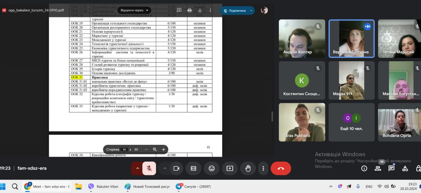
Task: Open meeting details info icon
Action: (364, 168)
